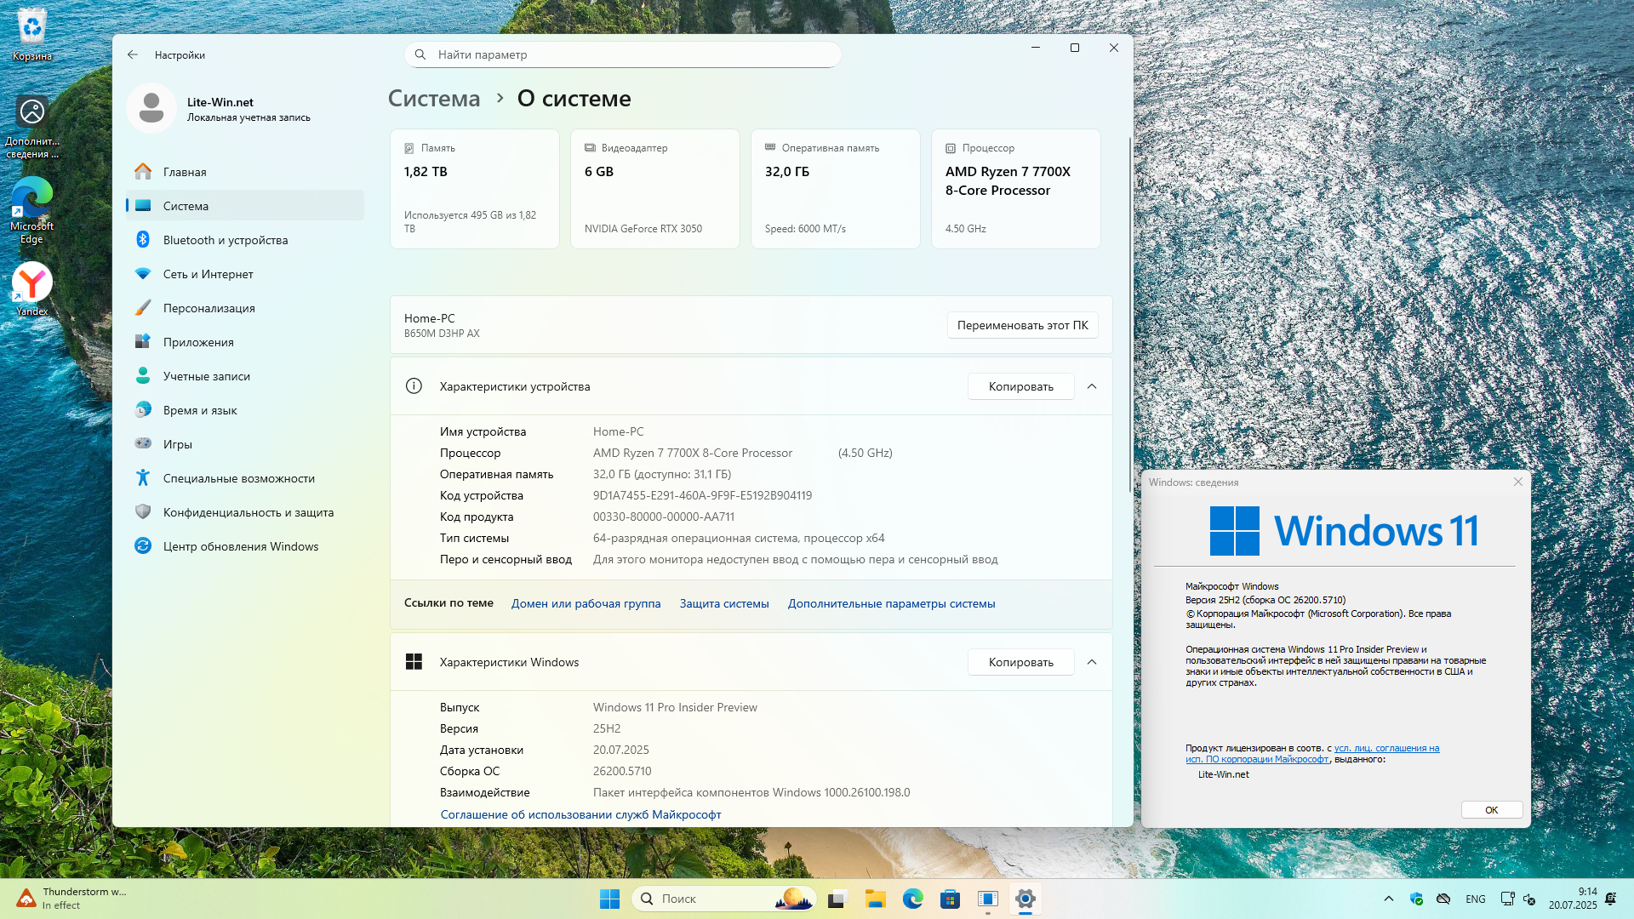Select Главная in the sidebar

185,172
